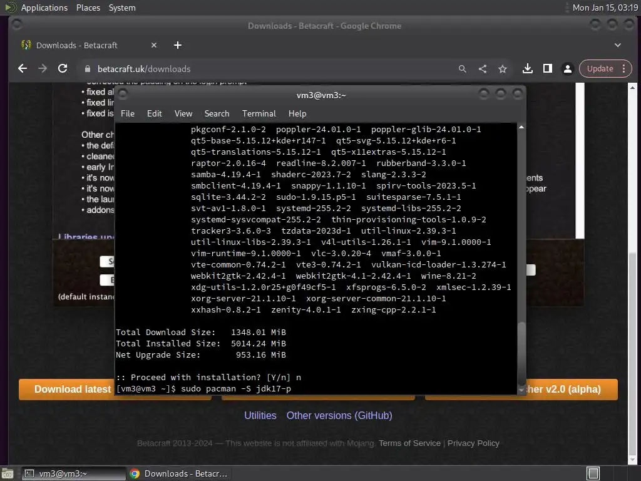The width and height of the screenshot is (641, 481).
Task: Open the Places menu
Action: coord(88,8)
